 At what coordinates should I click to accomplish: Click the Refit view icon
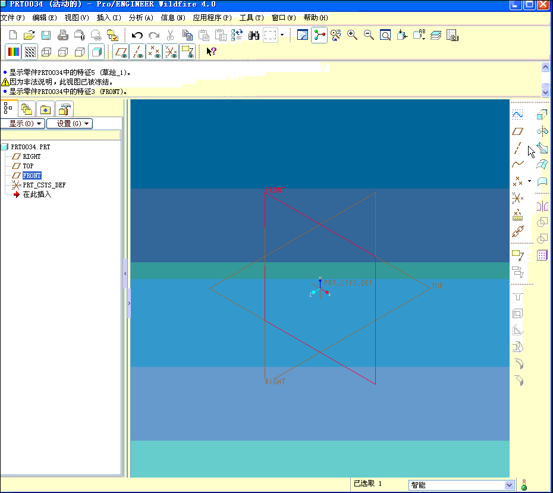click(x=385, y=35)
